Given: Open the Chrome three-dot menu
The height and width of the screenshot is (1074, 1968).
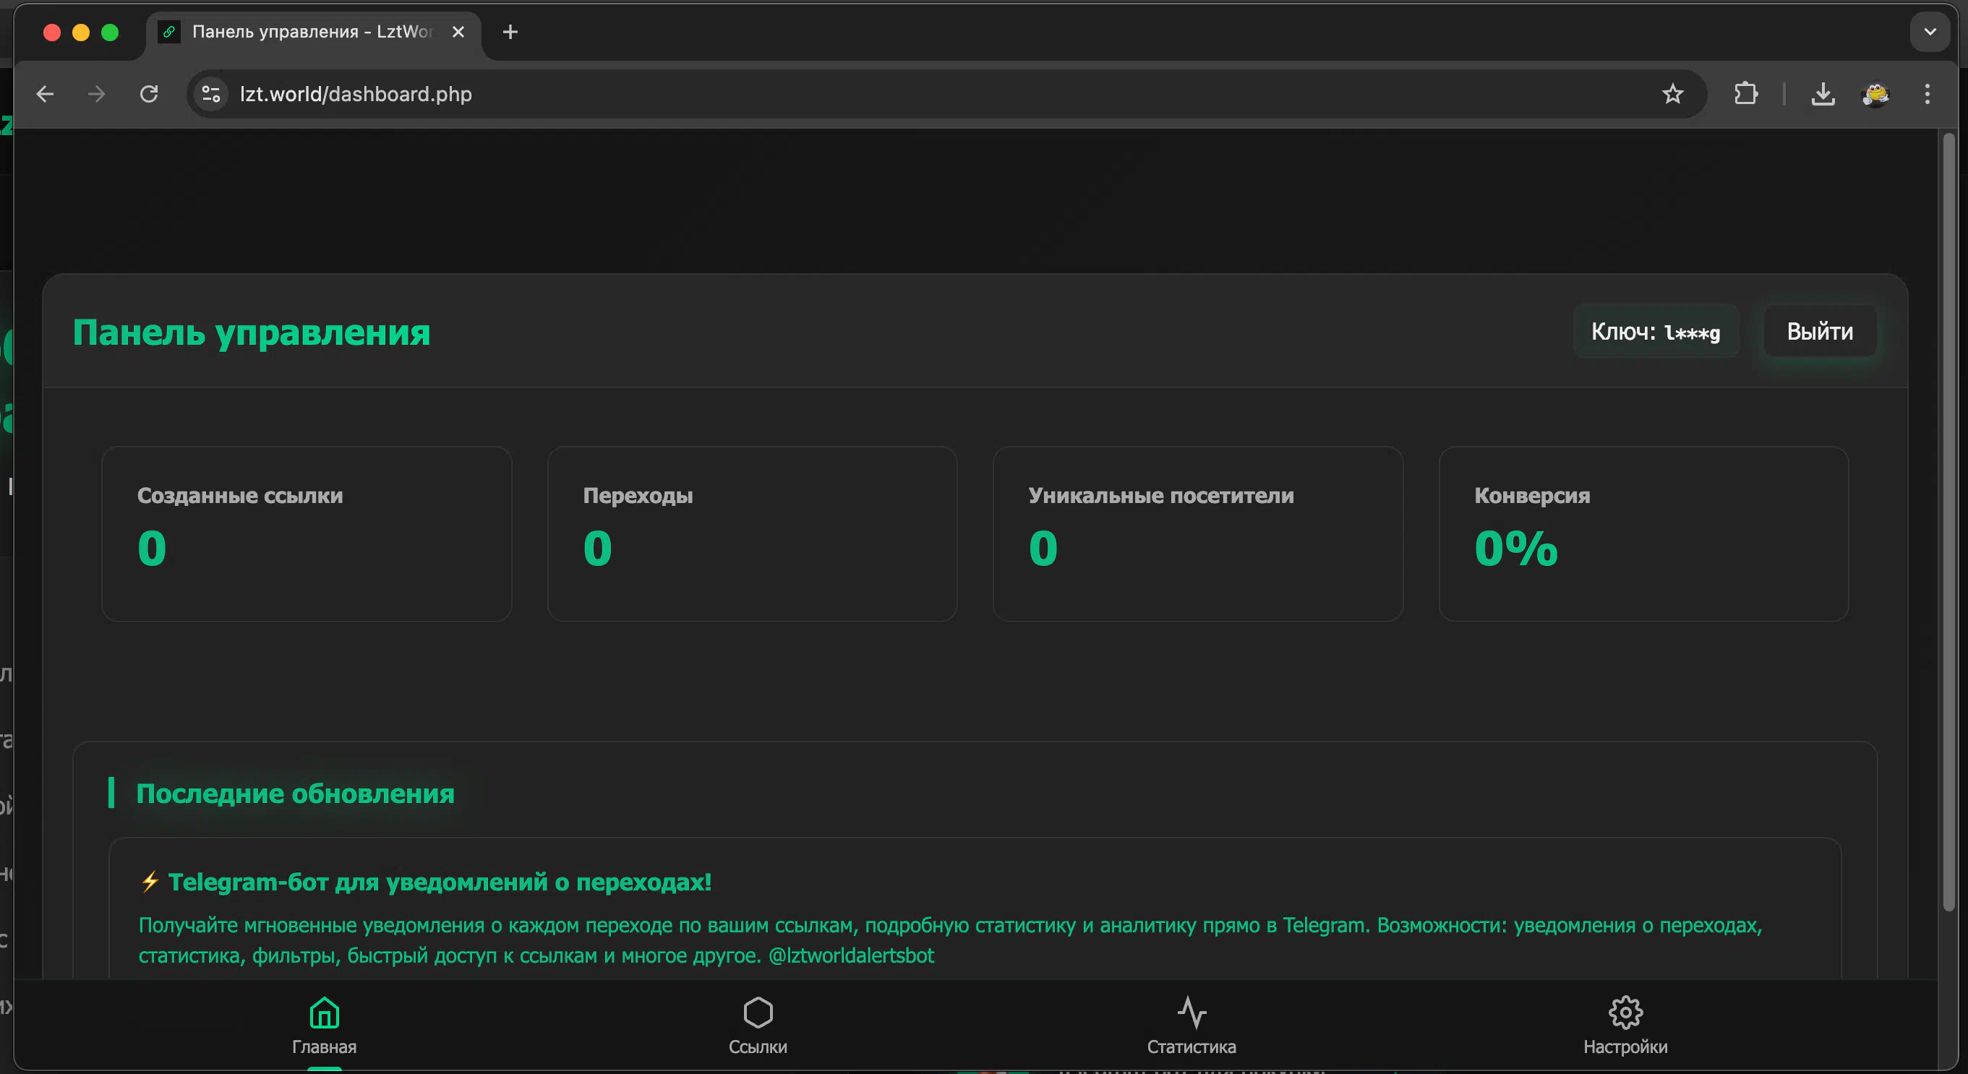Looking at the screenshot, I should pos(1928,94).
